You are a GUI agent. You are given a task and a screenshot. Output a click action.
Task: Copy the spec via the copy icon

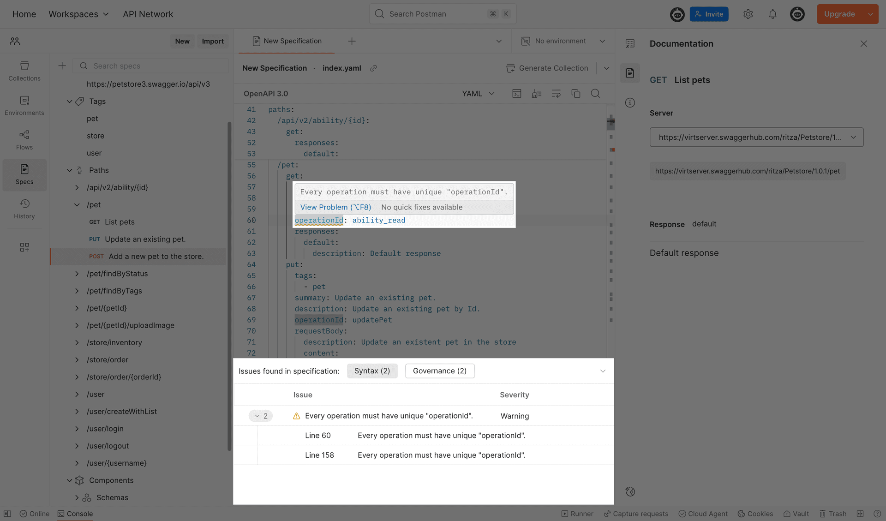tap(575, 93)
